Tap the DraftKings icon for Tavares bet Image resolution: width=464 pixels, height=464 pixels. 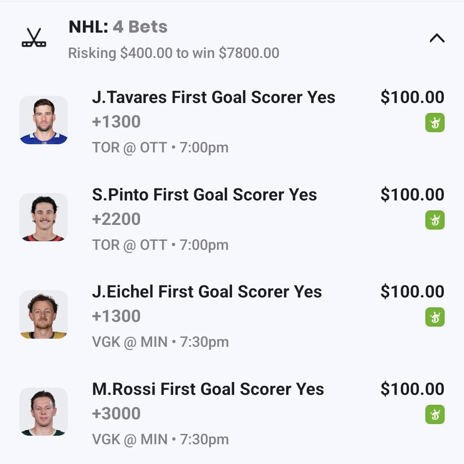[435, 123]
